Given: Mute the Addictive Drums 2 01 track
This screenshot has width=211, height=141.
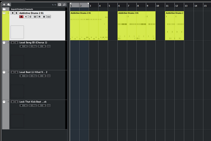Looking at the screenshot, I should [12, 13].
